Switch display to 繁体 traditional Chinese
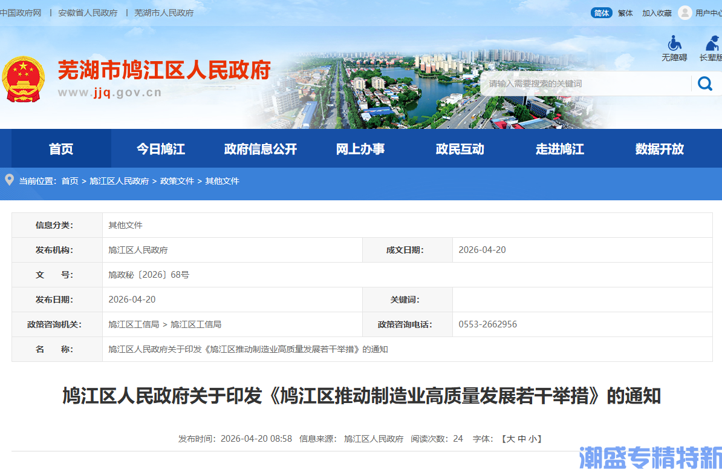Screen dimensions: 722x469 point(626,13)
